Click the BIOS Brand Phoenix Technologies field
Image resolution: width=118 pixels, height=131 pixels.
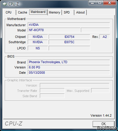tap(69, 62)
